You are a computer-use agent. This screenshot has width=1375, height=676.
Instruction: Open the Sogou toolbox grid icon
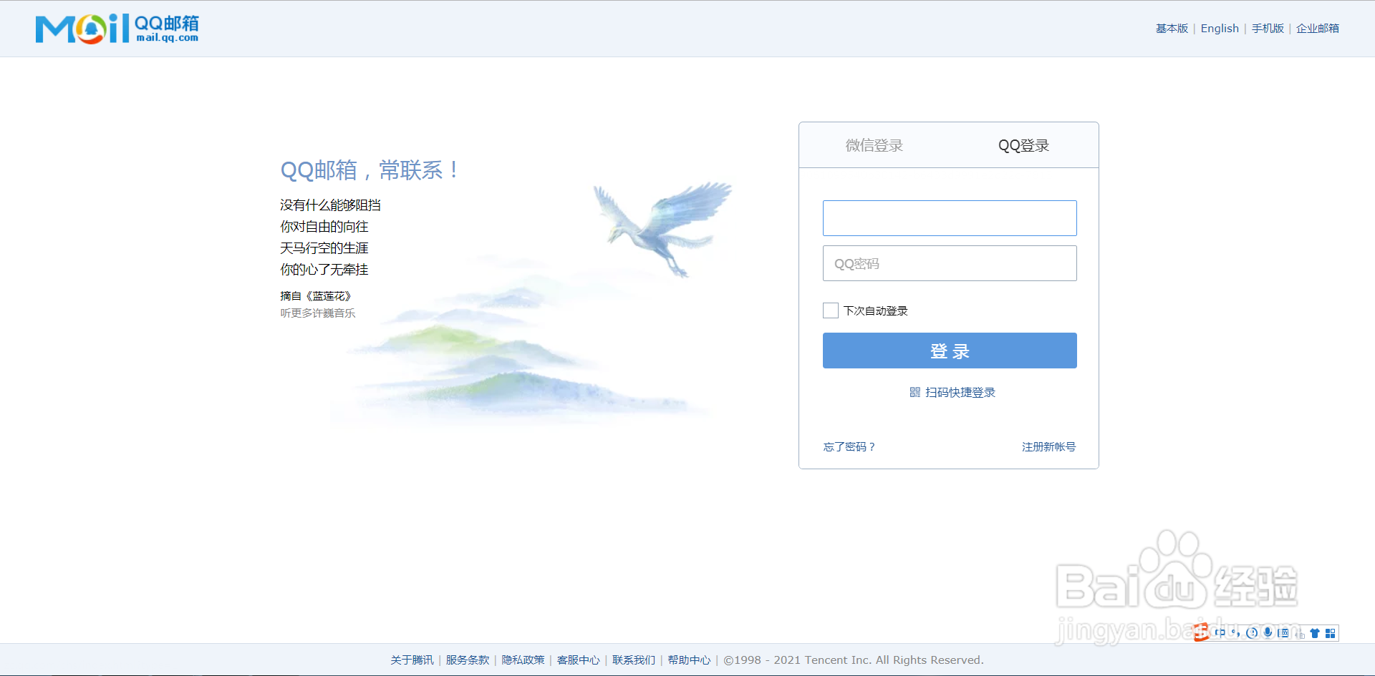[1330, 633]
